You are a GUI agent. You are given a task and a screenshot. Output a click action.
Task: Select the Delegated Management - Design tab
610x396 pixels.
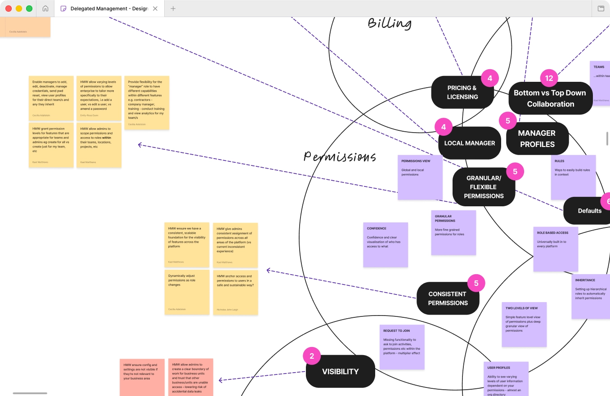(x=109, y=9)
